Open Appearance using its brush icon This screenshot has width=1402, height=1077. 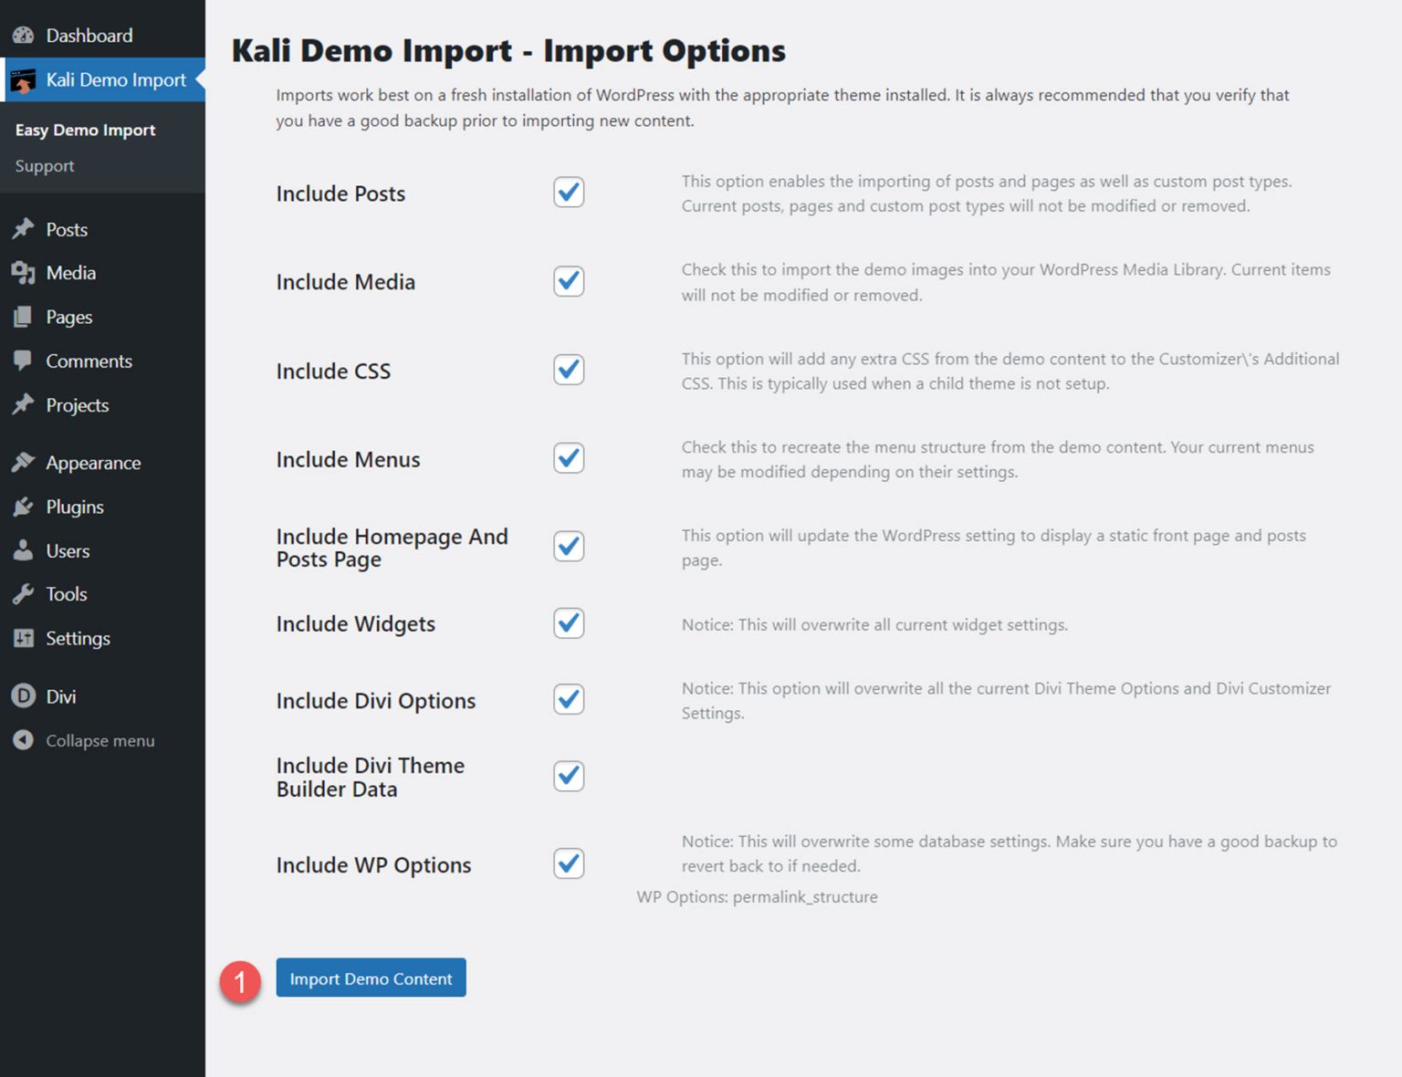tap(22, 462)
